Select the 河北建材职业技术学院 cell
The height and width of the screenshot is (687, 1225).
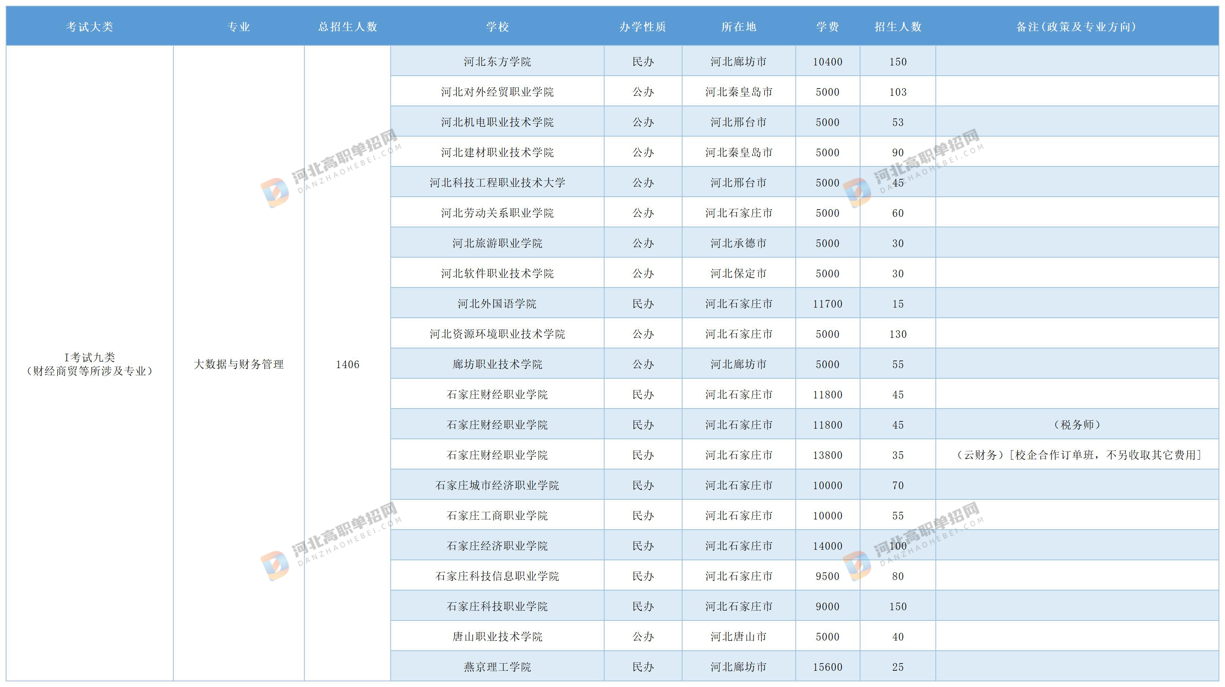coord(497,152)
